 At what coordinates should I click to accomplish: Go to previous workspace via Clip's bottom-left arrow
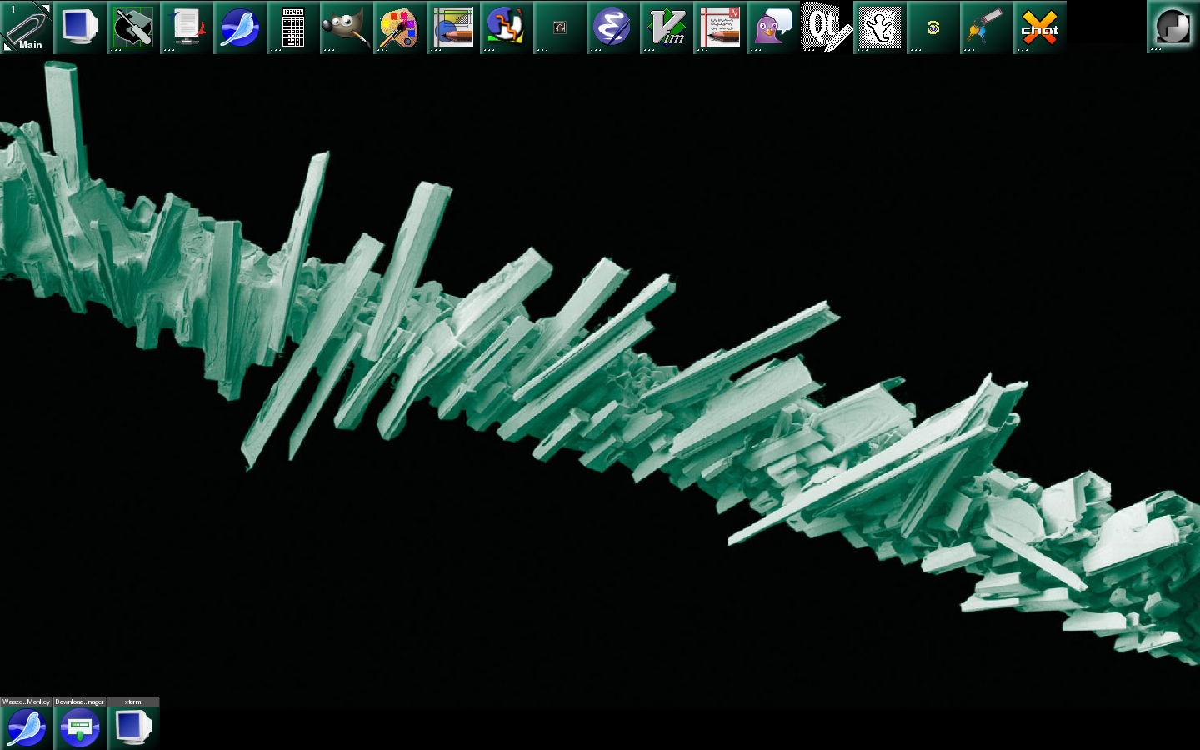7,46
